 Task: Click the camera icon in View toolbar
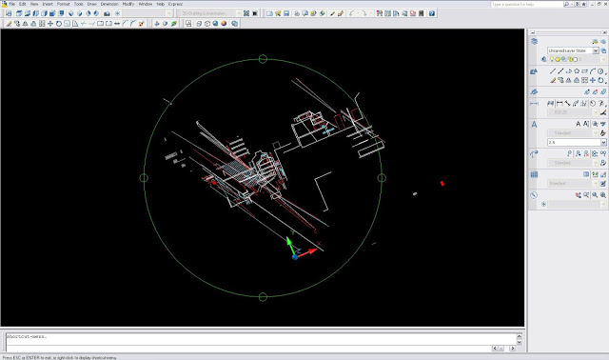107,13
